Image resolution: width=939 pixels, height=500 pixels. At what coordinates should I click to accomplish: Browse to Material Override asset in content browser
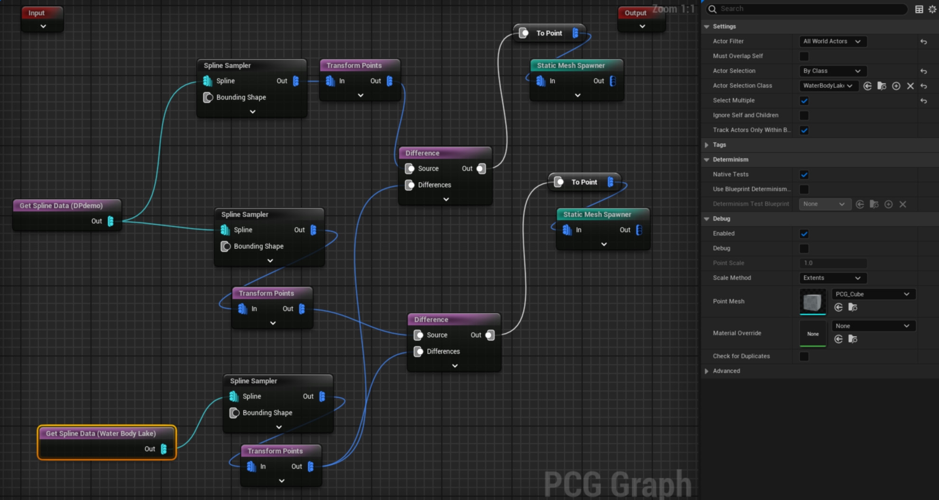(853, 339)
